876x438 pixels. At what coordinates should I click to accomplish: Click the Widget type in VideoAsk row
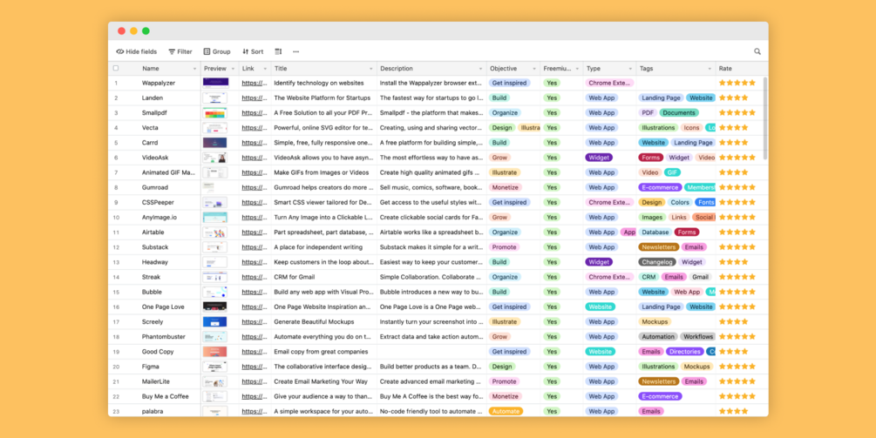coord(599,158)
